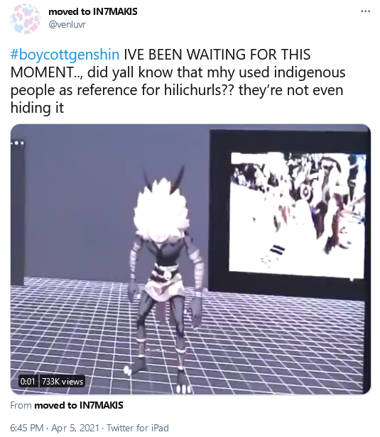
Task: Click the 'hiding it' line of the tweet
Action: (x=37, y=107)
